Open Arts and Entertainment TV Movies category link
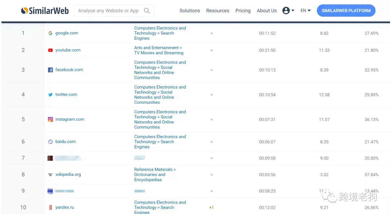Screen dimensions: 390x214 (159, 50)
